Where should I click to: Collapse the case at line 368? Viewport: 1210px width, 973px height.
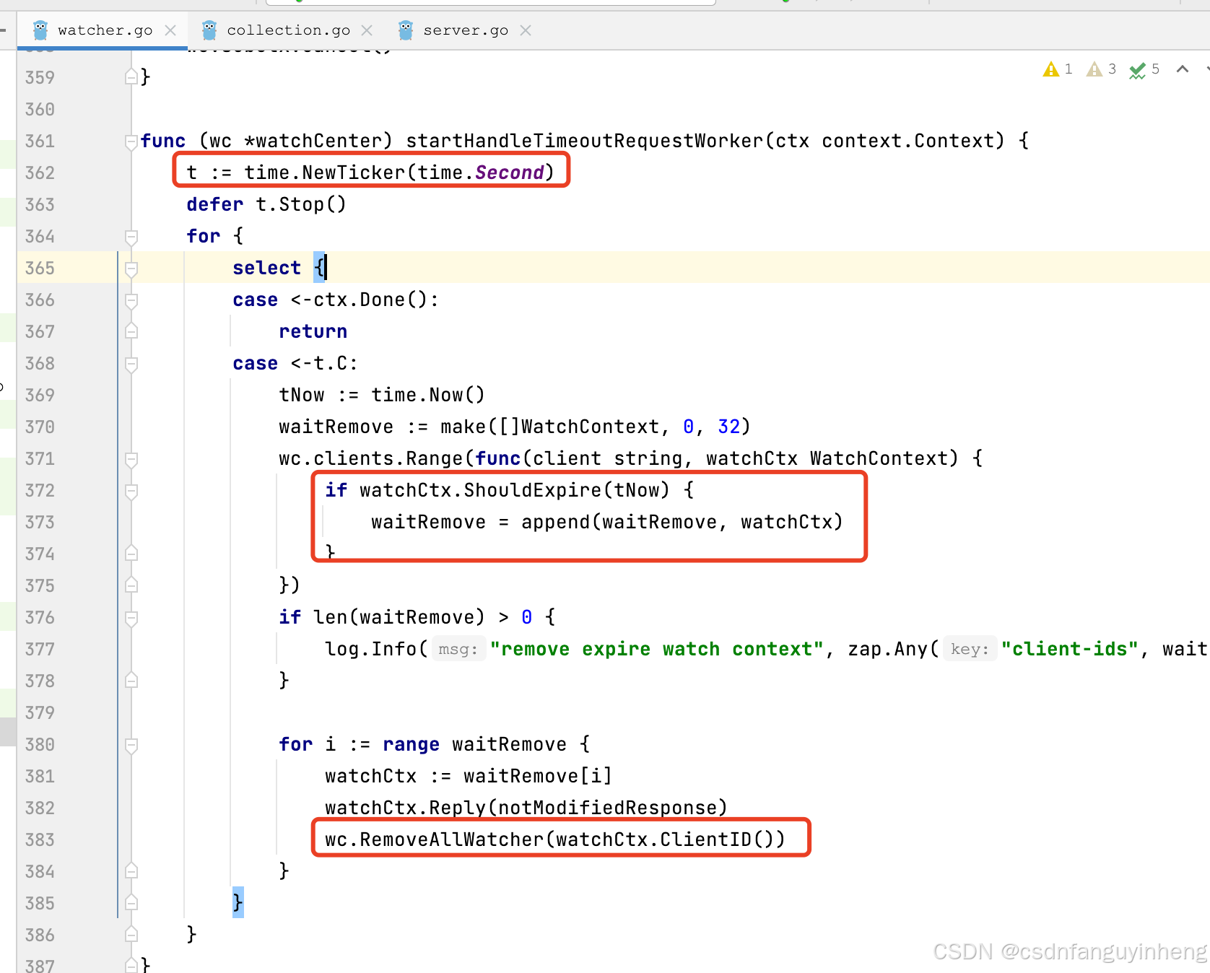pos(131,364)
